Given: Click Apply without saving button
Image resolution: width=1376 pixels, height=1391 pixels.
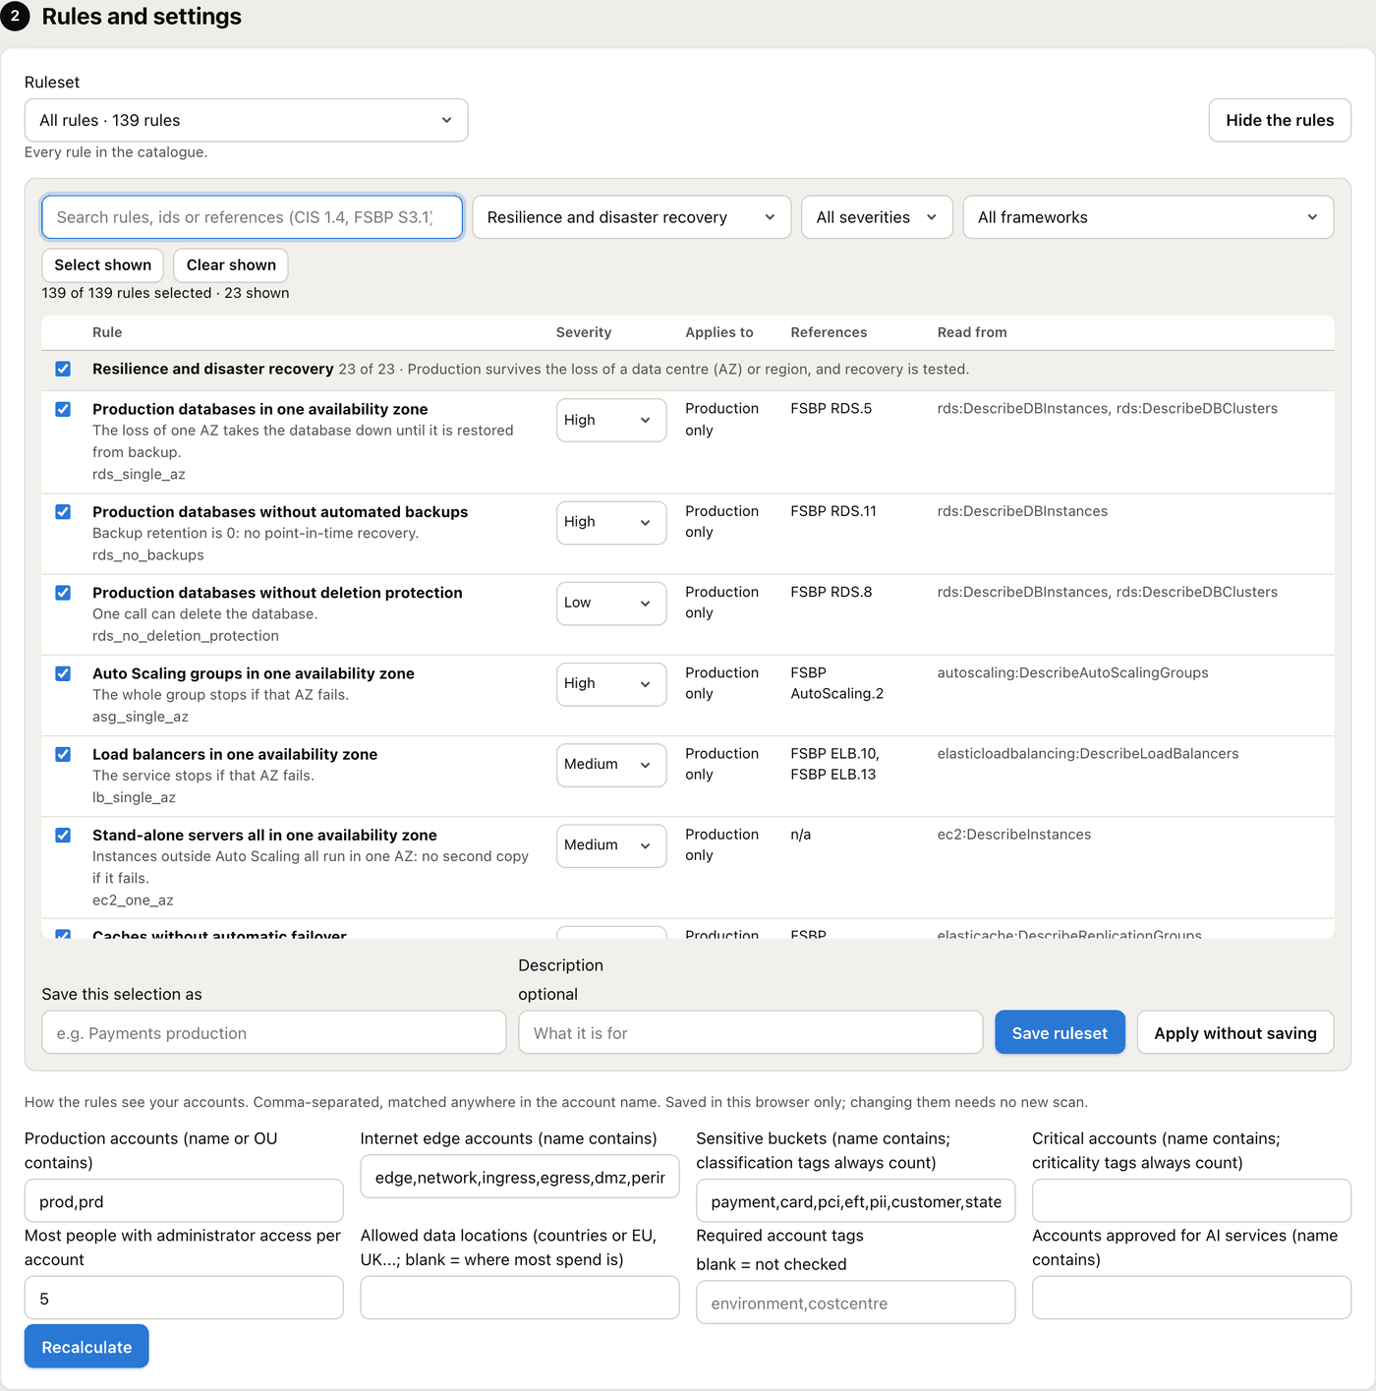Looking at the screenshot, I should (1235, 1033).
